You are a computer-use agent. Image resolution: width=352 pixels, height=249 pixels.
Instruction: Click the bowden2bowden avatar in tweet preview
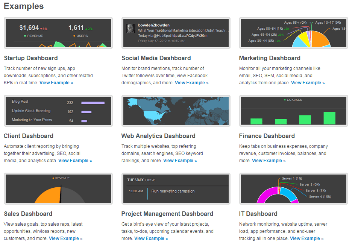[131, 29]
